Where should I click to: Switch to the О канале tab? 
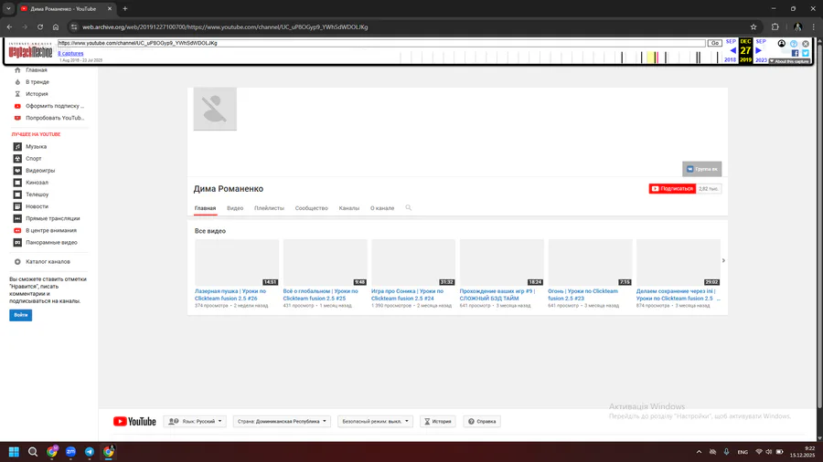pyautogui.click(x=382, y=208)
